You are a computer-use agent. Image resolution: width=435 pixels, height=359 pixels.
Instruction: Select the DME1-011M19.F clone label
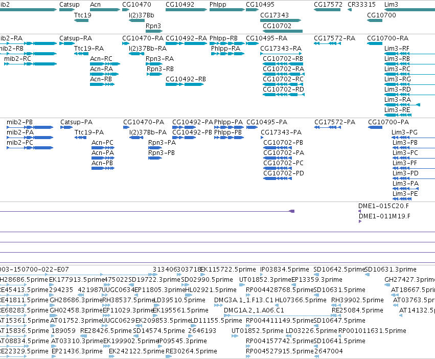384,216
